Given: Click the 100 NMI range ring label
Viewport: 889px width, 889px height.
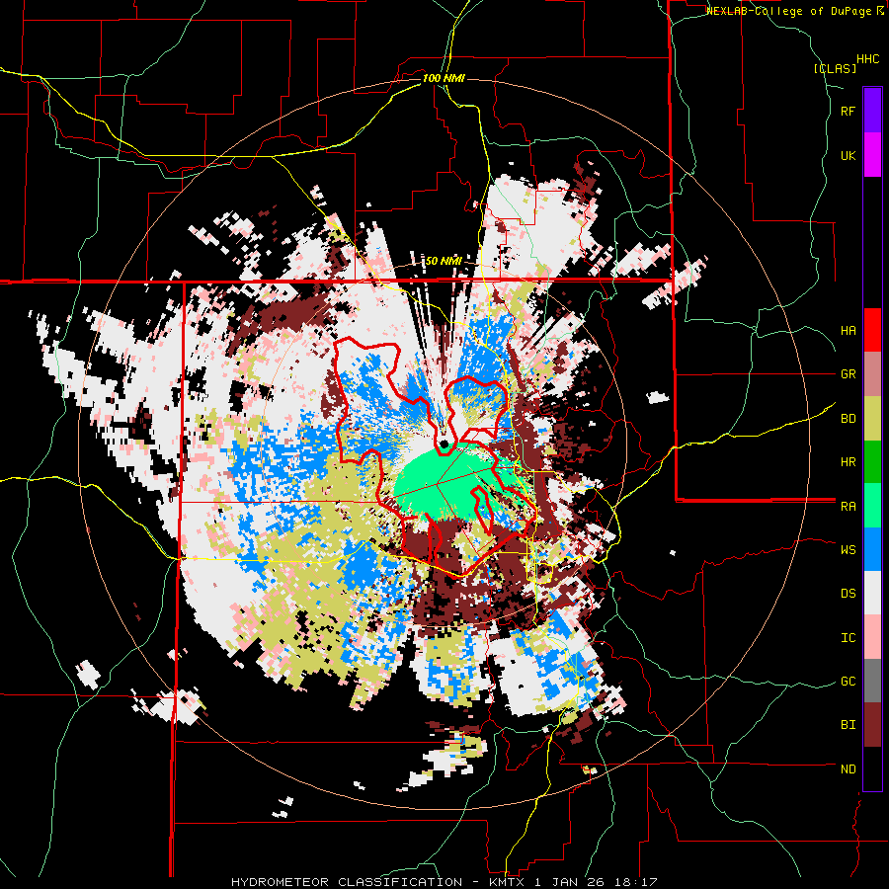Looking at the screenshot, I should click(x=444, y=78).
